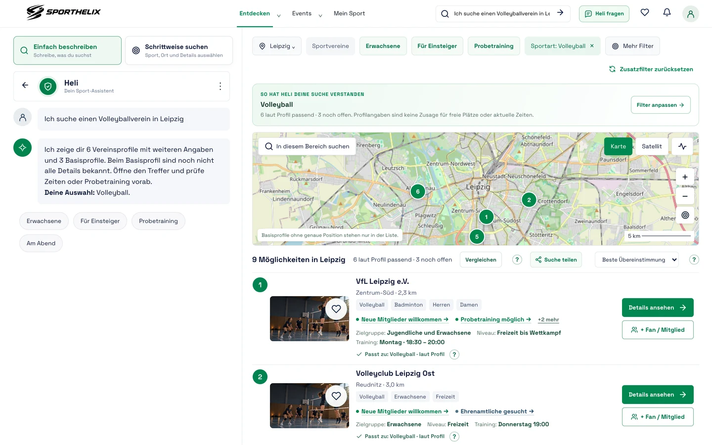
Task: Toggle the Für Einsteiger filter chip in the filter bar
Action: click(437, 46)
